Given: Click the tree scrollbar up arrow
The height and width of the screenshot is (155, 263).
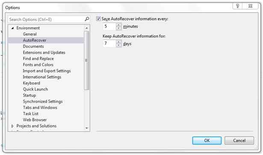Looking at the screenshot, I should point(86,28).
